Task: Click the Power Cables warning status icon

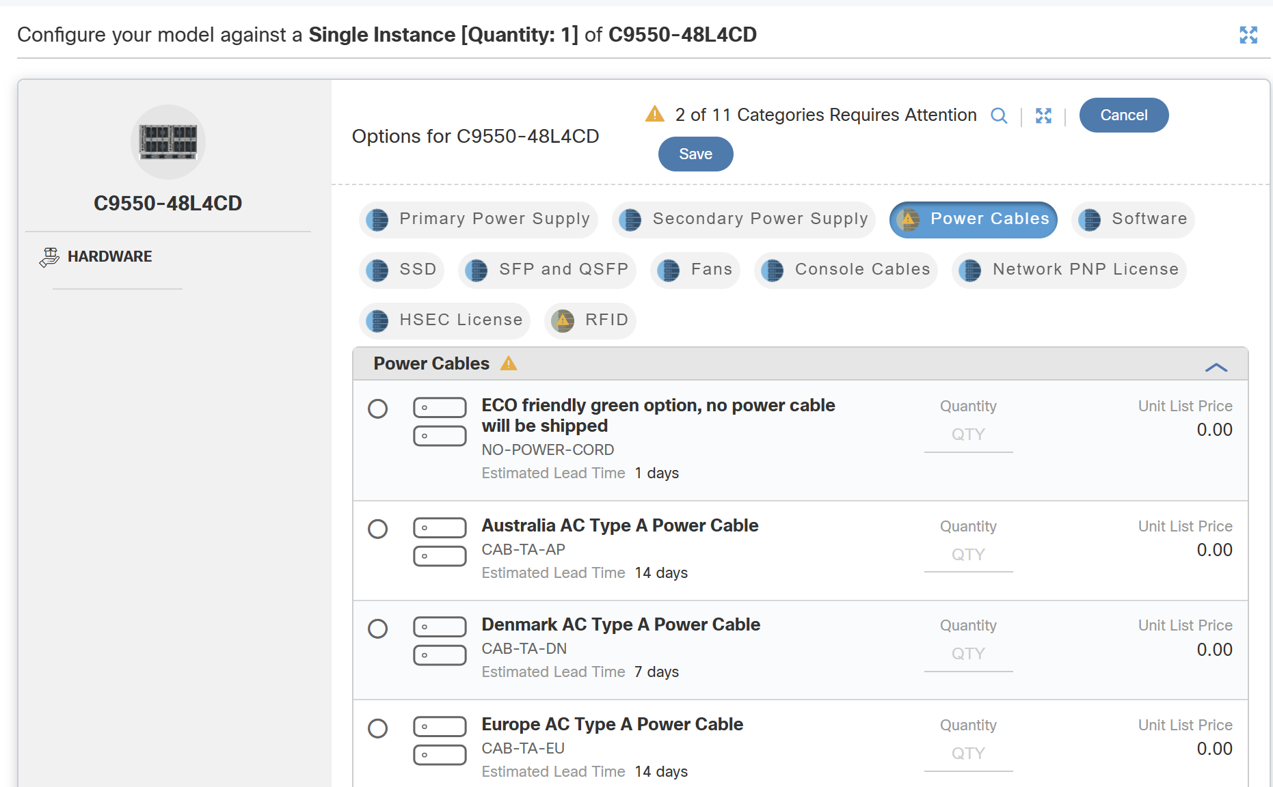Action: [x=908, y=220]
